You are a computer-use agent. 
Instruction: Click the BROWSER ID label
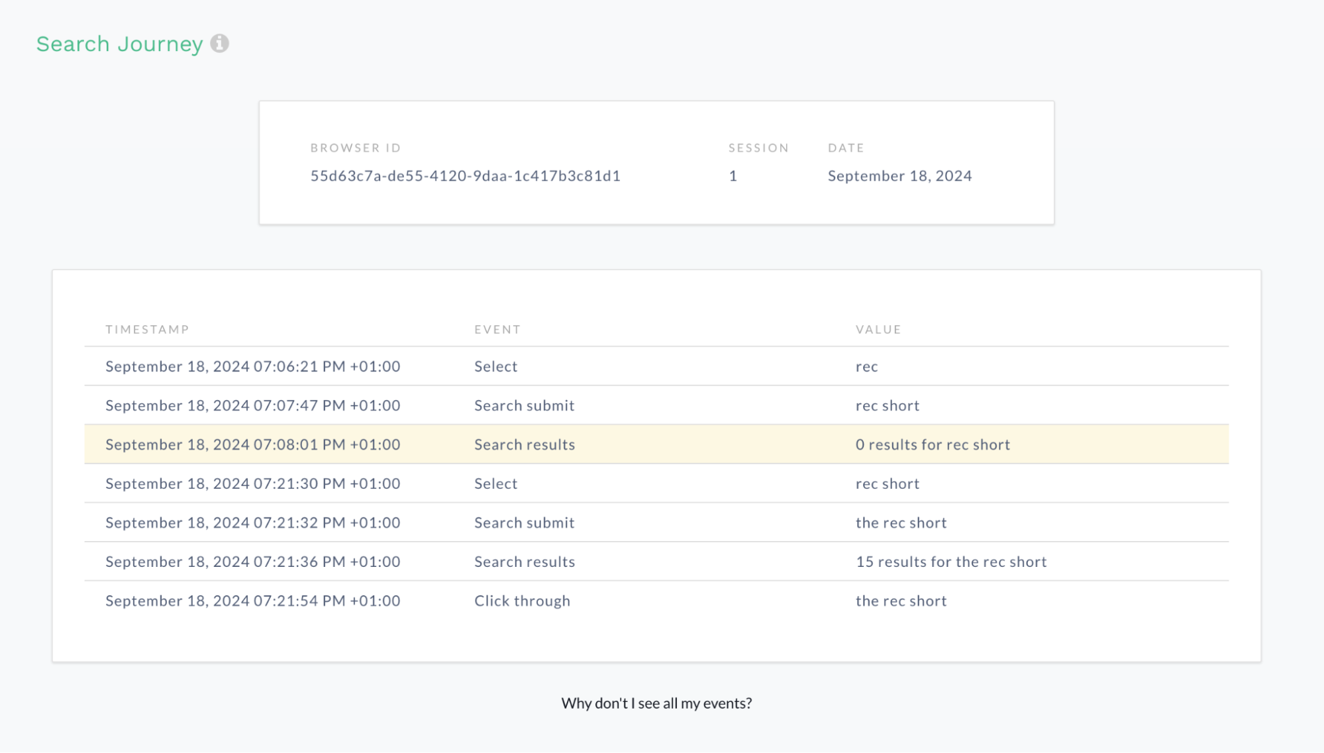(356, 148)
